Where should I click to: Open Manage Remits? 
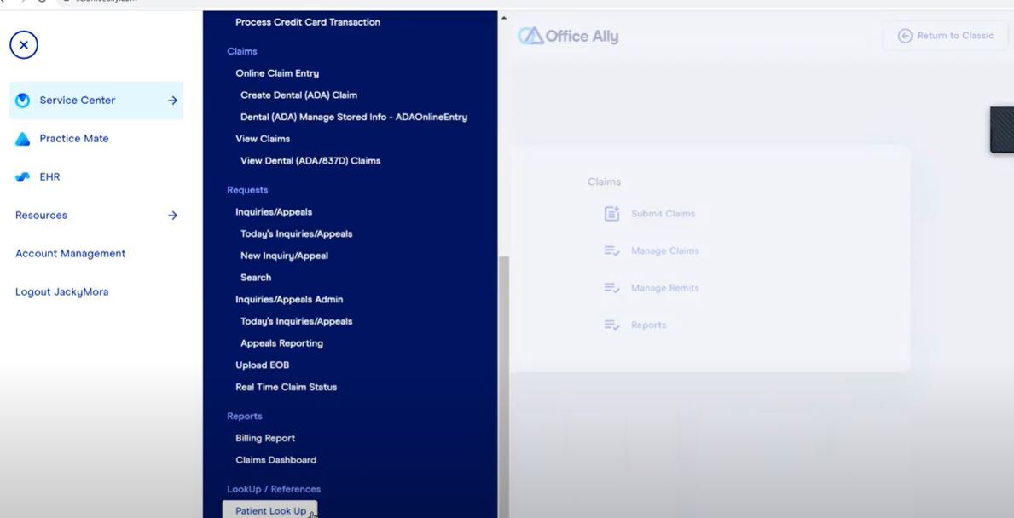[665, 288]
